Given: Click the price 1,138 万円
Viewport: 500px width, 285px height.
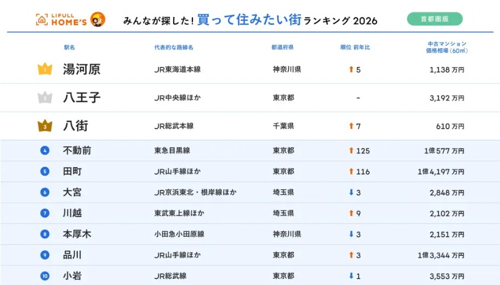Looking at the screenshot, I should tap(447, 70).
